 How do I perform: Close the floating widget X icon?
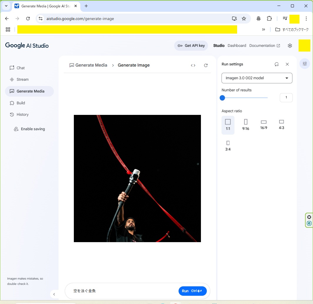309,217
